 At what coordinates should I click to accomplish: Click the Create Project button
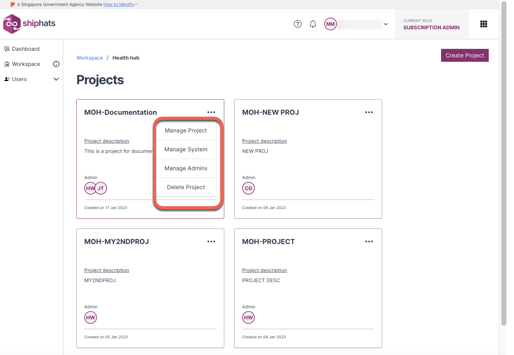[465, 55]
